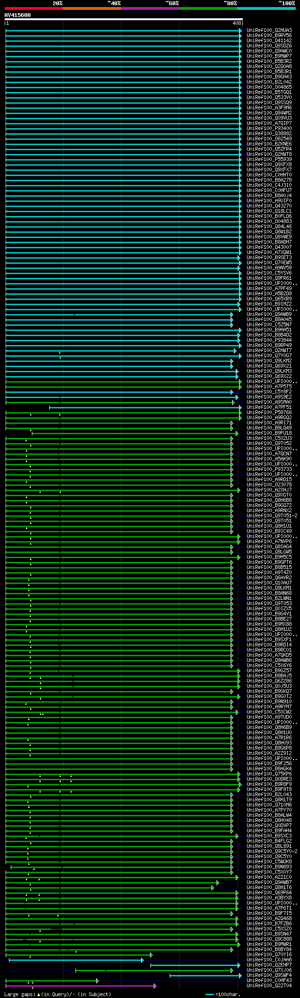300x998 pixels.
Task: Click the UniRef100_P93400 label
Action: tap(269, 129)
